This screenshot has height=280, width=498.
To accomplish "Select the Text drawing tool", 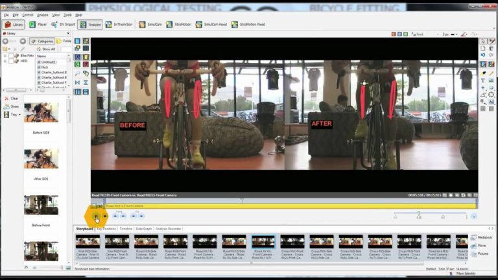I will (x=483, y=81).
